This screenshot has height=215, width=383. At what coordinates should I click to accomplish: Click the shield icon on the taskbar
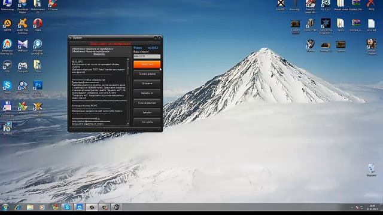tap(117, 207)
